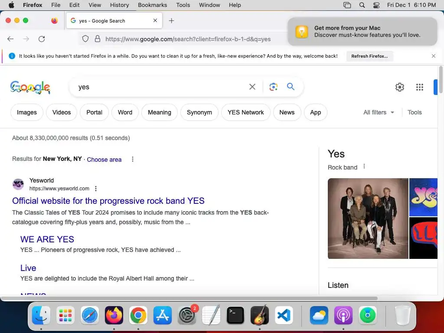This screenshot has width=444, height=333.
Task: Click the vertical page scrollbar
Action: pyautogui.click(x=441, y=80)
